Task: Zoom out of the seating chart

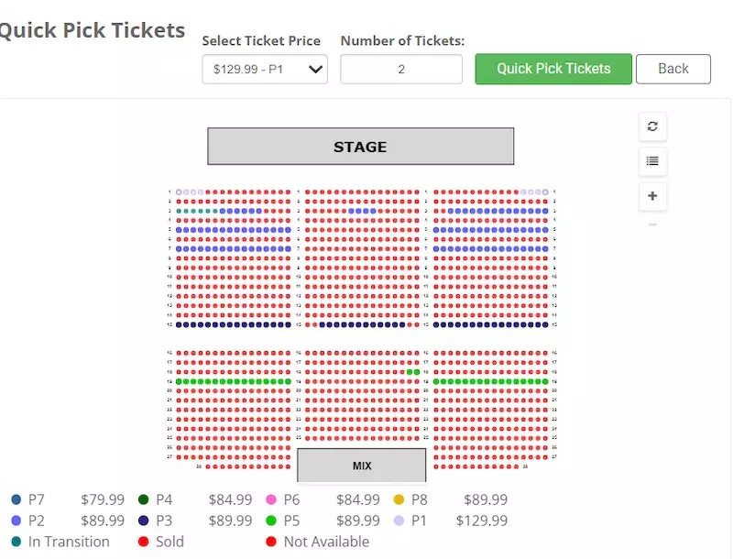Action: [x=652, y=225]
